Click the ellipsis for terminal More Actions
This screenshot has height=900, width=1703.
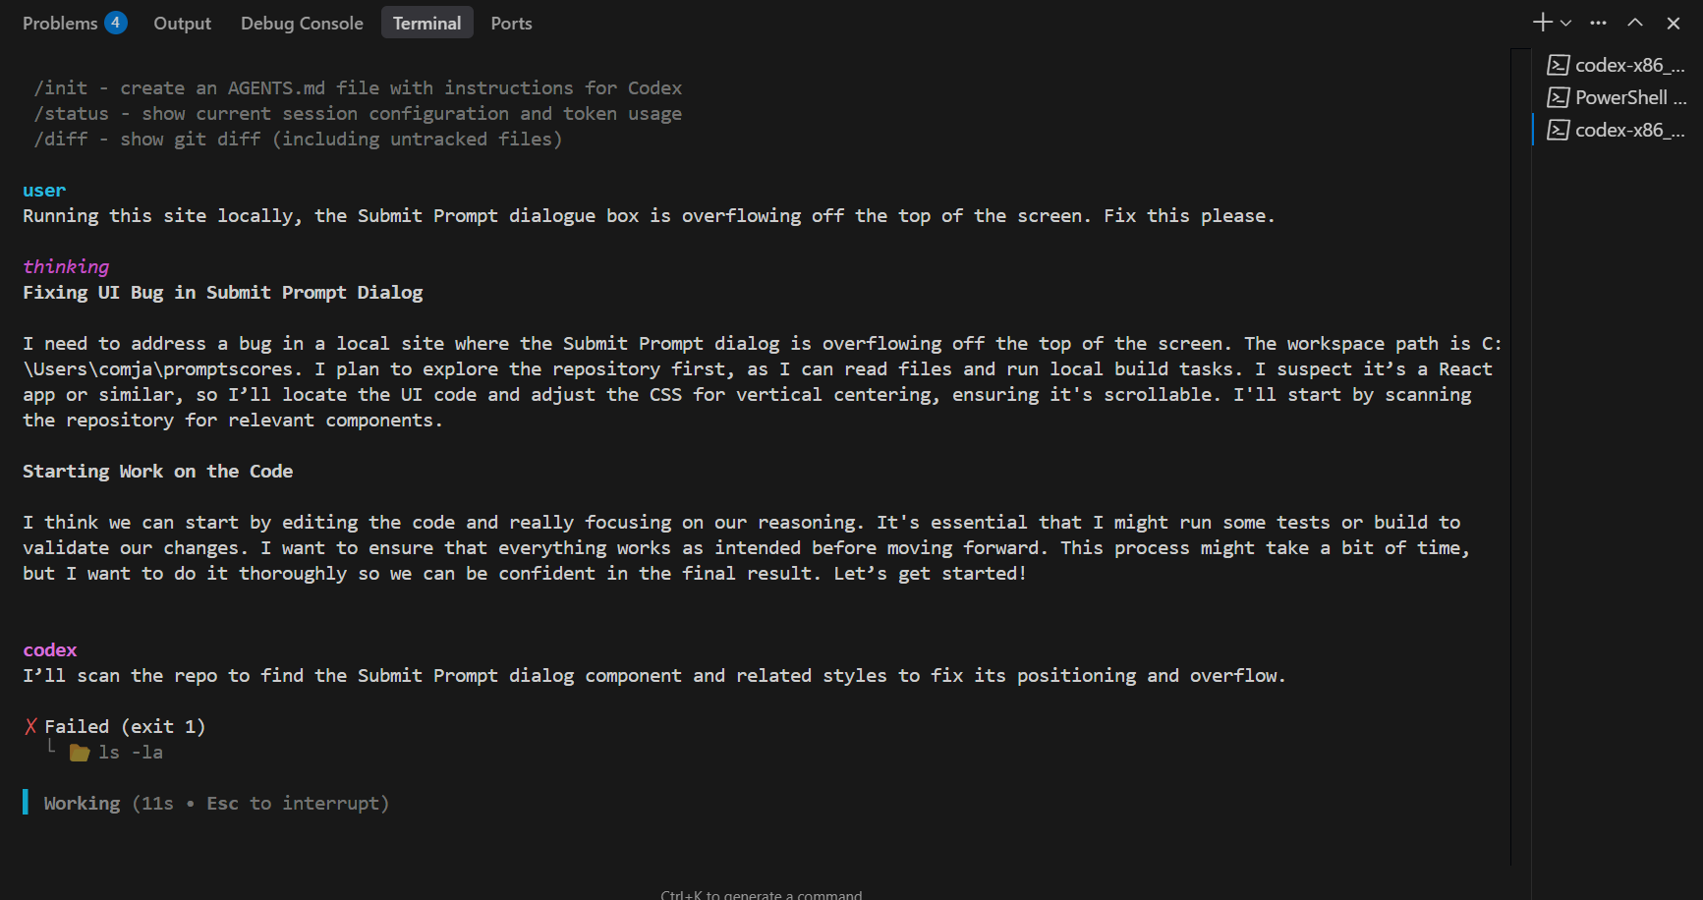[1598, 23]
